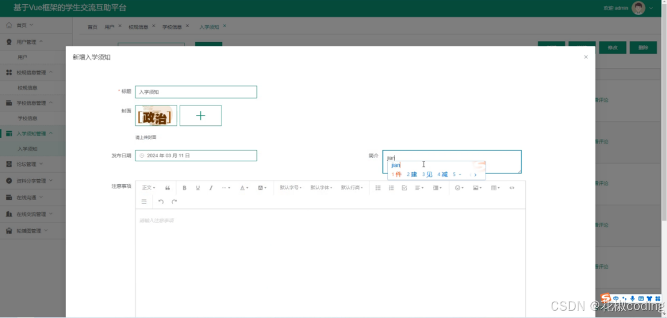
Task: Insert a code block
Action: click(x=512, y=188)
